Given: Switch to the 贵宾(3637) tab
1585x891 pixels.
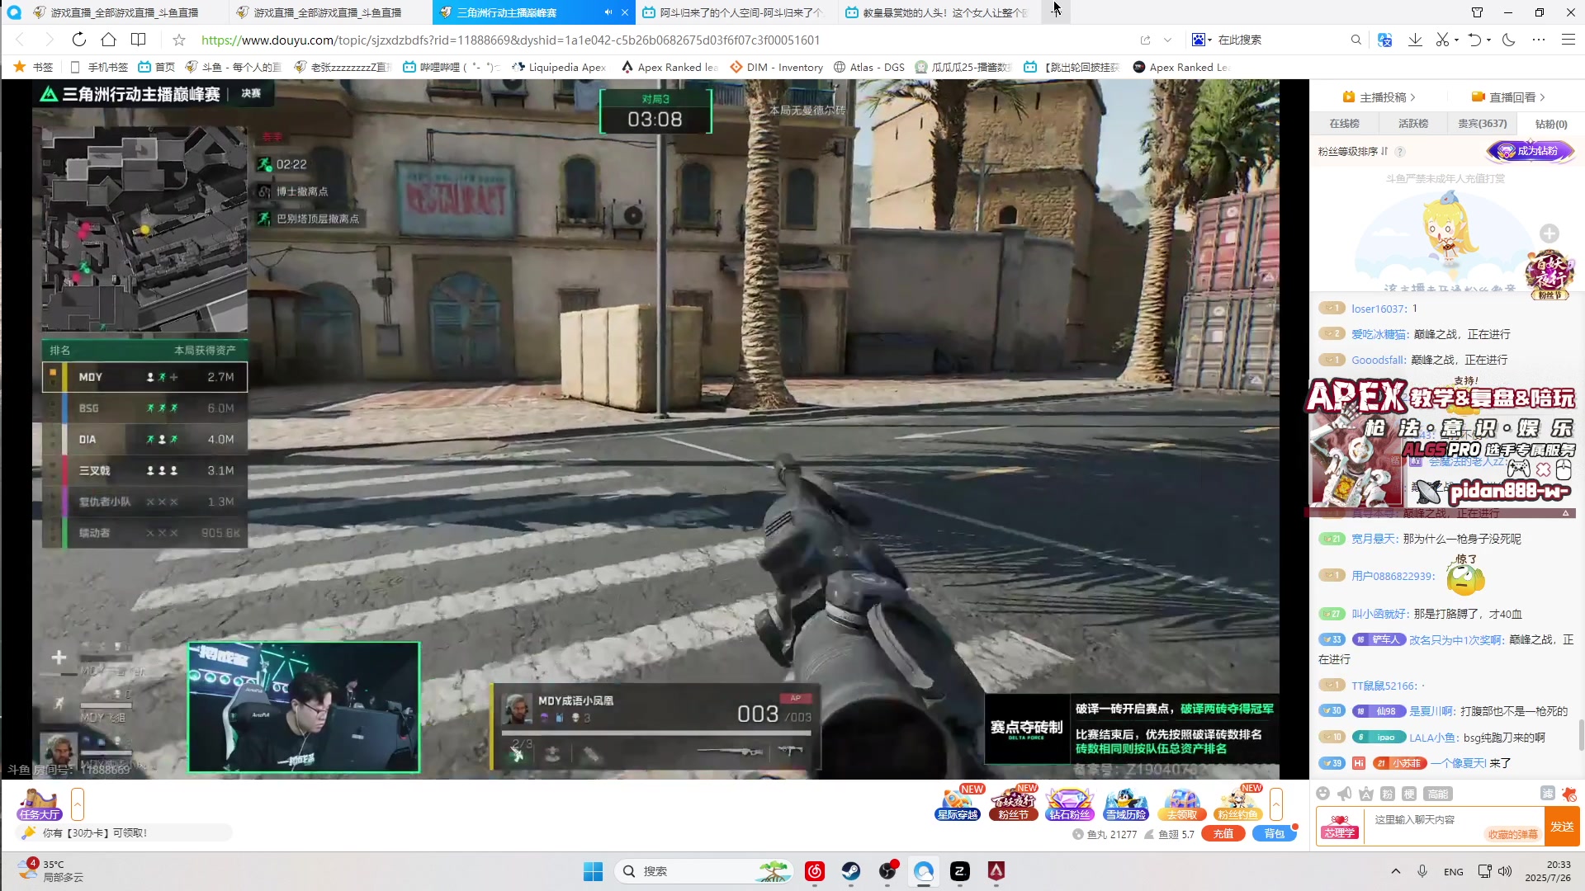Looking at the screenshot, I should point(1482,124).
